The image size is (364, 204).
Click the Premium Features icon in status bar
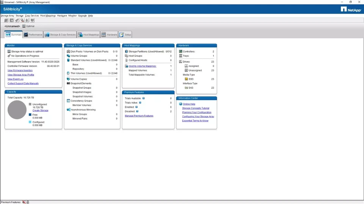24,202
